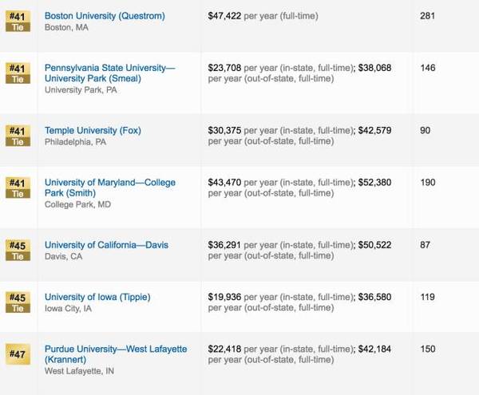Click the #47 rank badge beside Purdue University
This screenshot has width=479, height=395.
[18, 354]
